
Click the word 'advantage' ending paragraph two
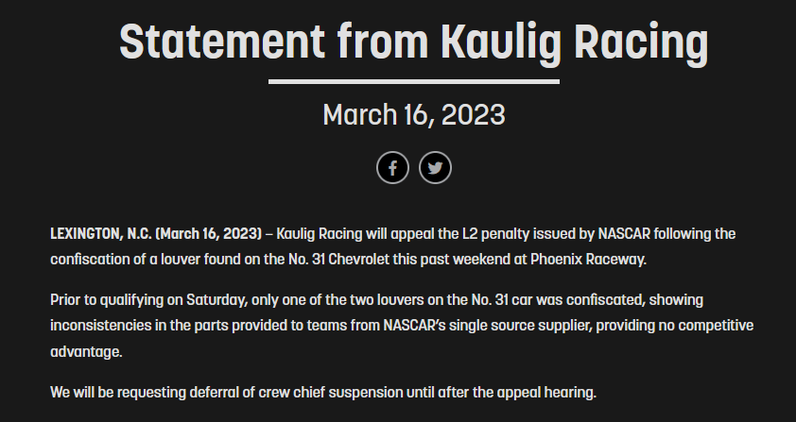coord(86,351)
